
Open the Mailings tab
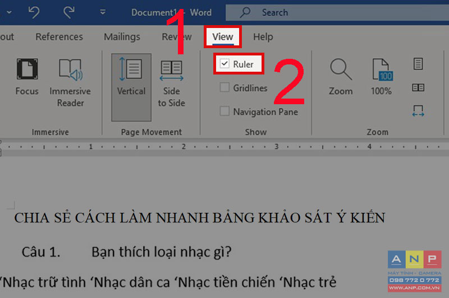pyautogui.click(x=122, y=36)
